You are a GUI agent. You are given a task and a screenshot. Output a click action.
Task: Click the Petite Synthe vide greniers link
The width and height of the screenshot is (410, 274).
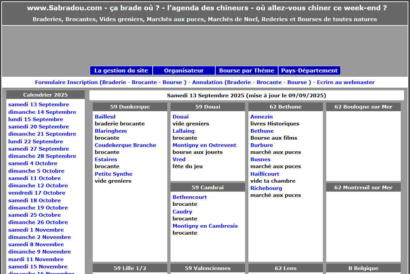(113, 174)
